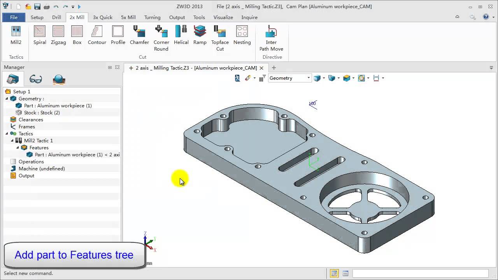Redo the last action

(x=65, y=7)
